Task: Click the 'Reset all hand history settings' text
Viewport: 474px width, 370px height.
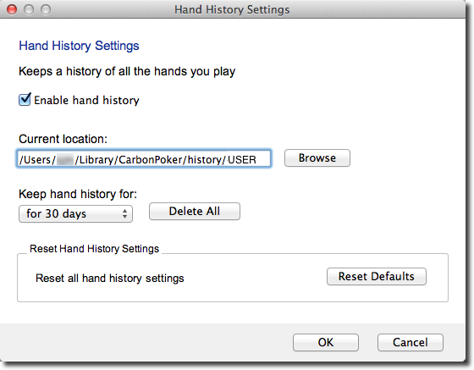Action: [110, 278]
